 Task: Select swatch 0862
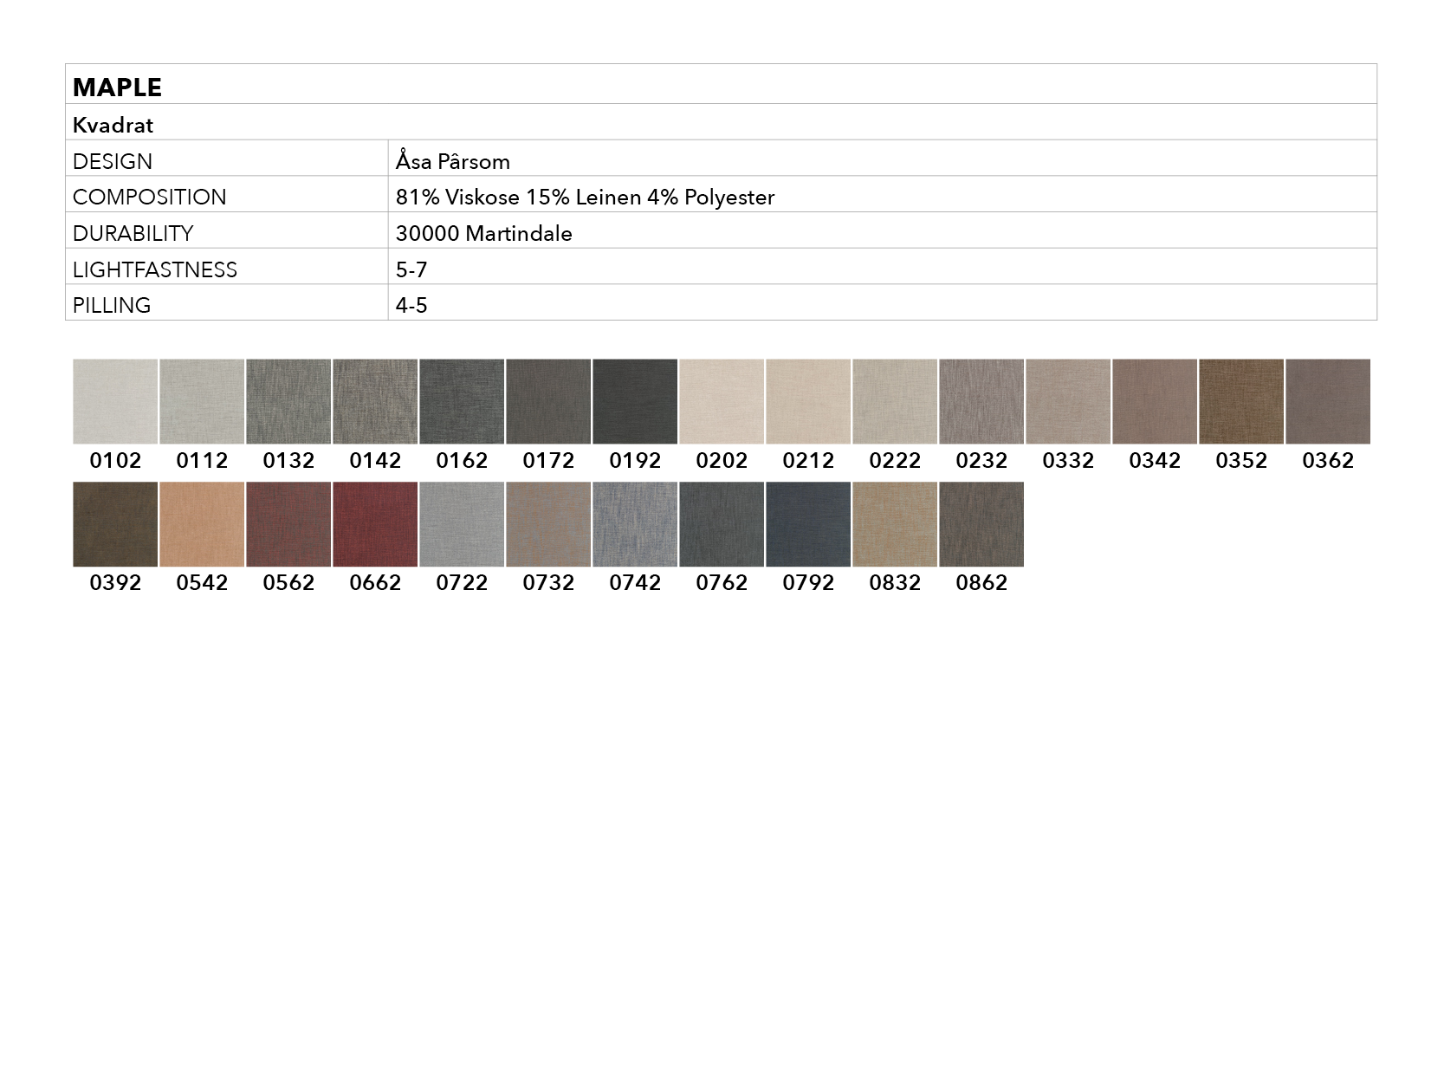(x=981, y=524)
